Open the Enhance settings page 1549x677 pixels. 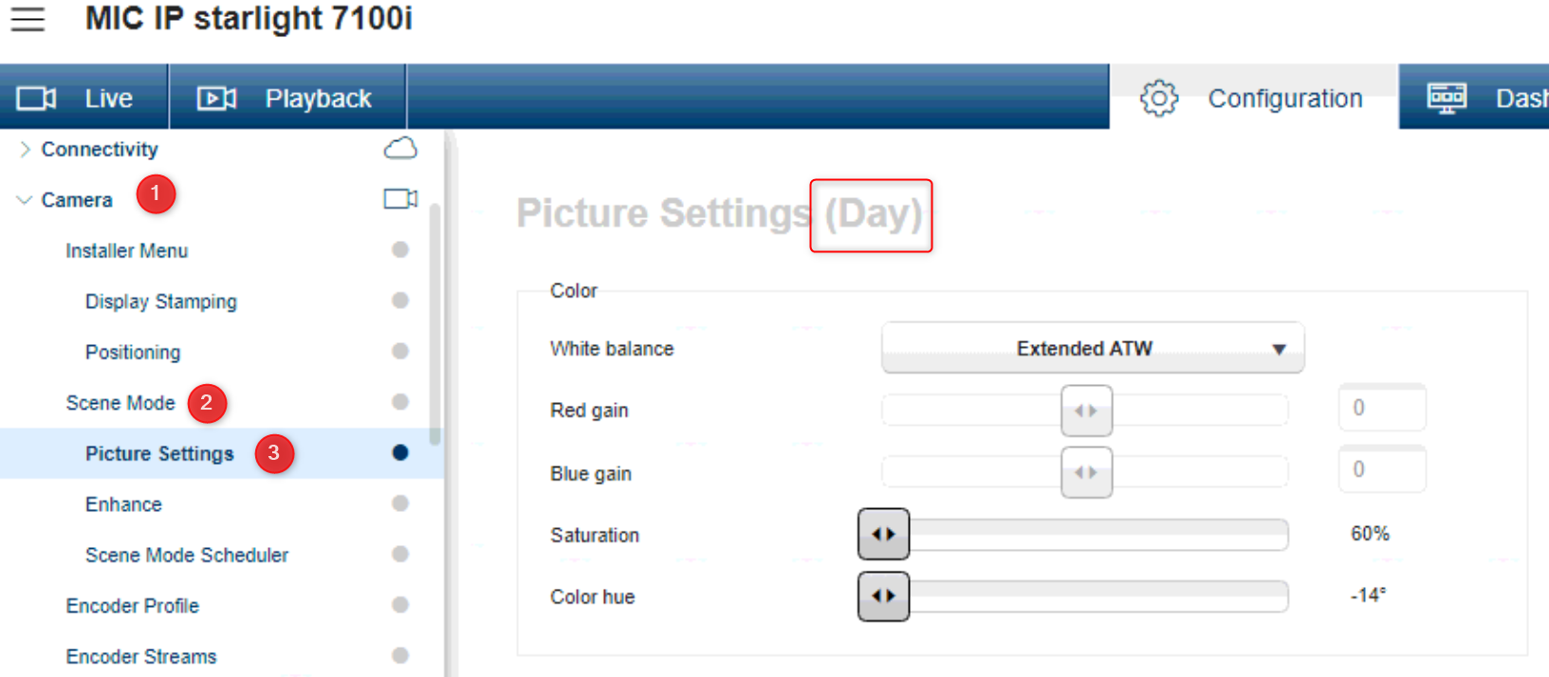(123, 504)
